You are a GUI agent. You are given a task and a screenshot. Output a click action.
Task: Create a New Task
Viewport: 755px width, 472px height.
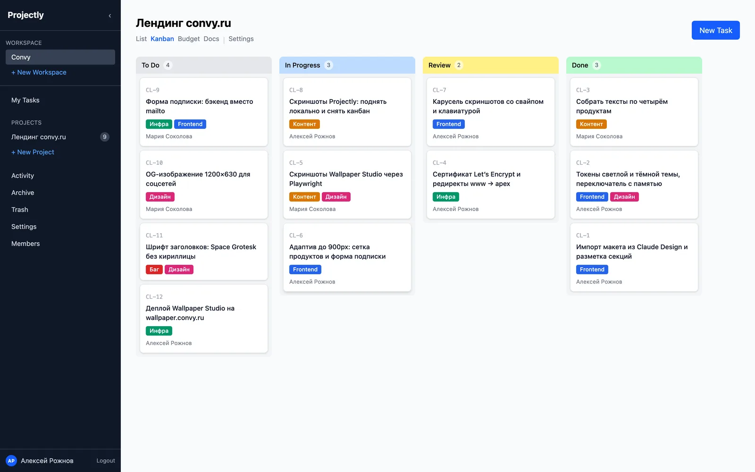click(716, 30)
